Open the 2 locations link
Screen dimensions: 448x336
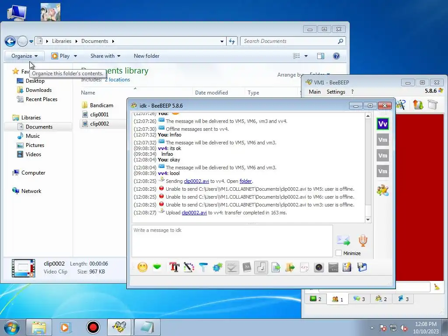[117, 80]
